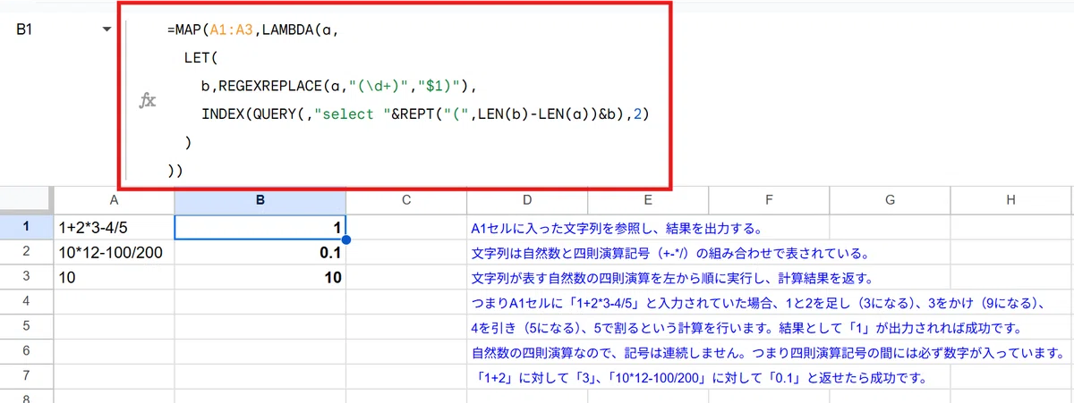Click the fx function icon
1074x403 pixels.
point(148,100)
